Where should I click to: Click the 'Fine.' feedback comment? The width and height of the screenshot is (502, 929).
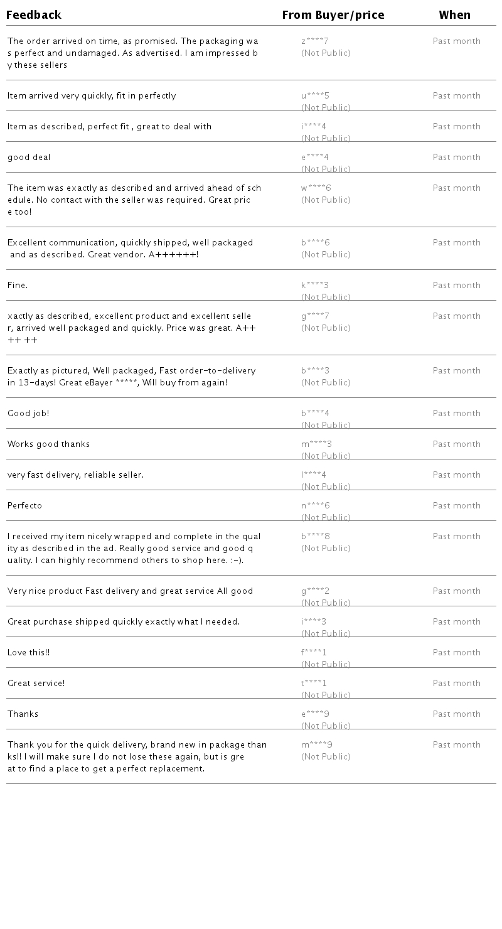tap(18, 286)
